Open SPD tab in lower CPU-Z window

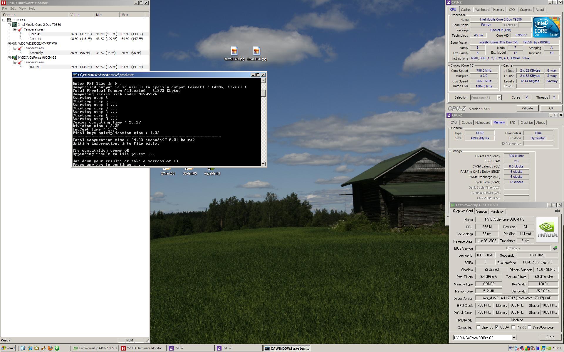tap(513, 123)
